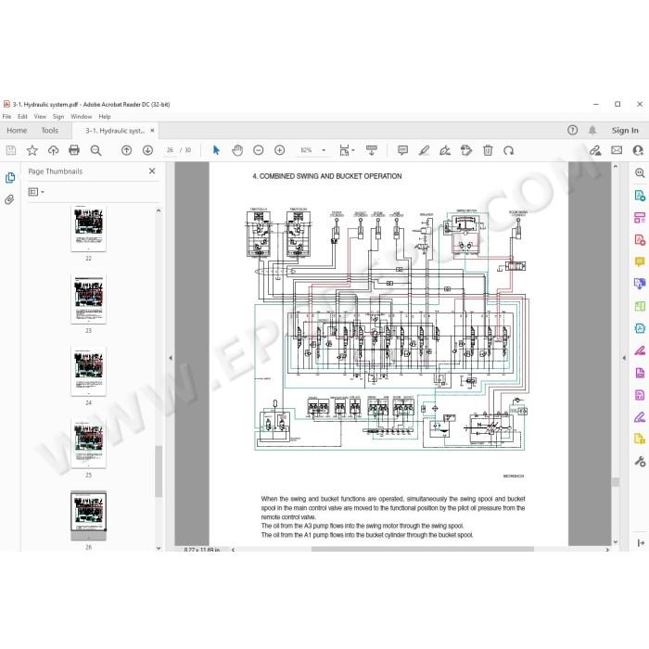The height and width of the screenshot is (649, 649).
Task: Open the Window menu
Action: (82, 117)
